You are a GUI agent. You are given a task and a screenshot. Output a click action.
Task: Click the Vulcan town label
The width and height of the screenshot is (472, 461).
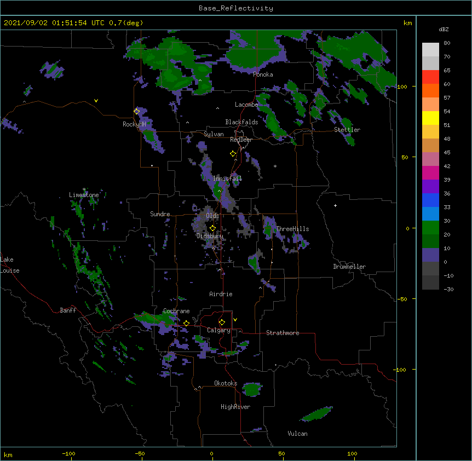297,434
